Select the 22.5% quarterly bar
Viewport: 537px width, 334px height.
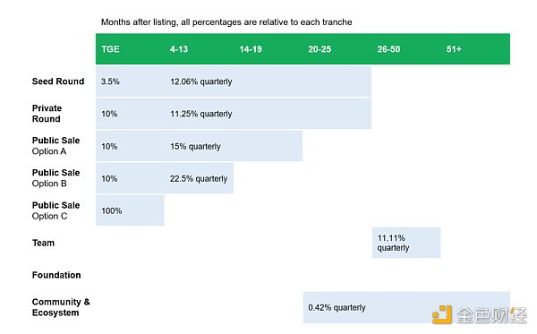click(x=199, y=178)
